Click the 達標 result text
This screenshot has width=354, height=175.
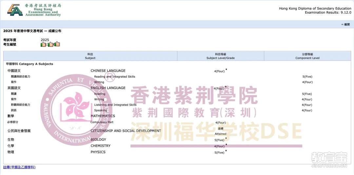tap(221, 129)
